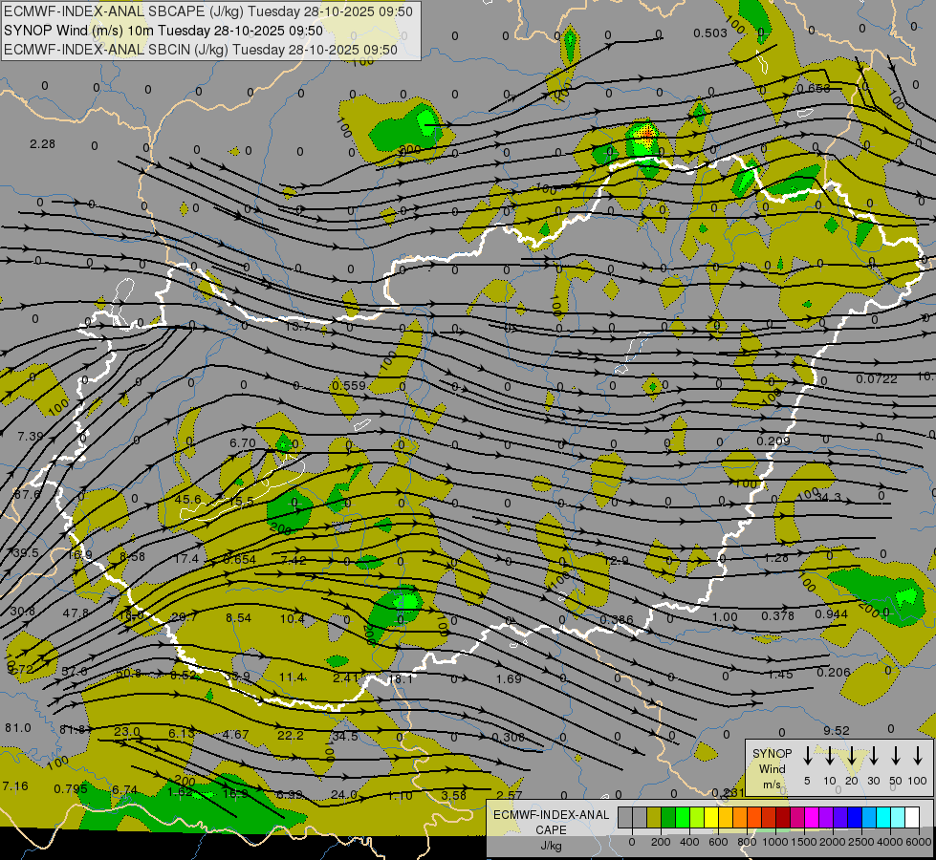
Task: Click the '81.0' value on the map
Action: click(x=18, y=727)
